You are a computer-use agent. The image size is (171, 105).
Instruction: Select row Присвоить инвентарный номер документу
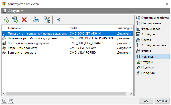pyautogui.click(x=67, y=34)
